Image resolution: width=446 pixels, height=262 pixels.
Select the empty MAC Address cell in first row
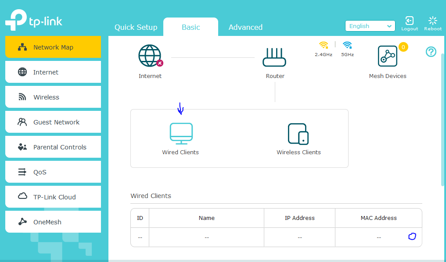[378, 237]
